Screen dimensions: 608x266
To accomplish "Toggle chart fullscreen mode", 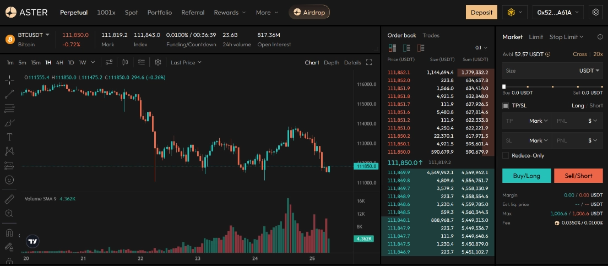I will pyautogui.click(x=369, y=62).
